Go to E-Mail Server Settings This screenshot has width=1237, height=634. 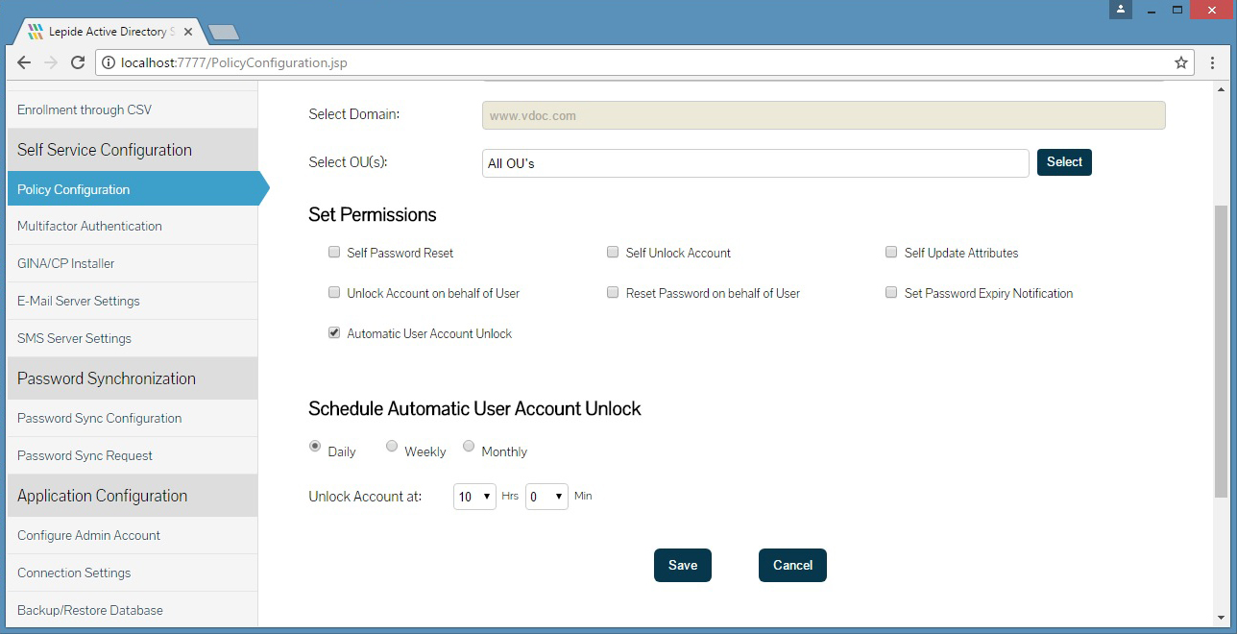click(79, 302)
